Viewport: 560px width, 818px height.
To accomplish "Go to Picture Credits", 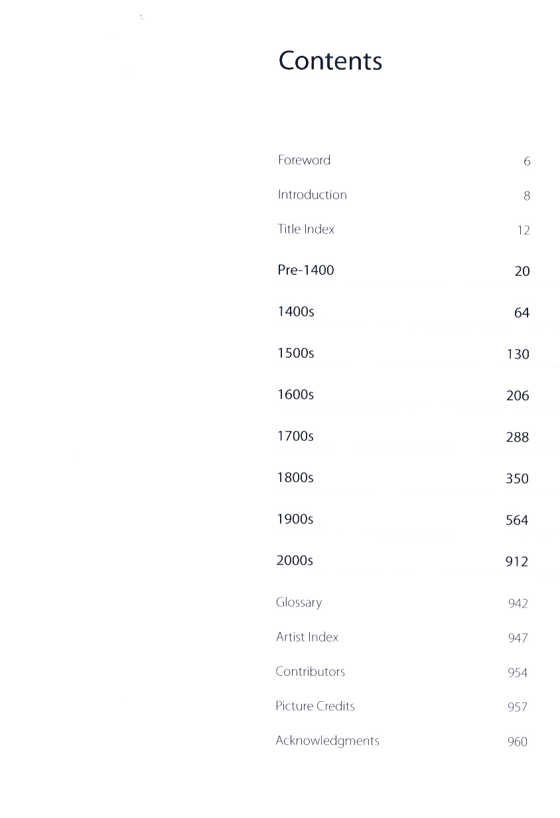I will tap(315, 706).
